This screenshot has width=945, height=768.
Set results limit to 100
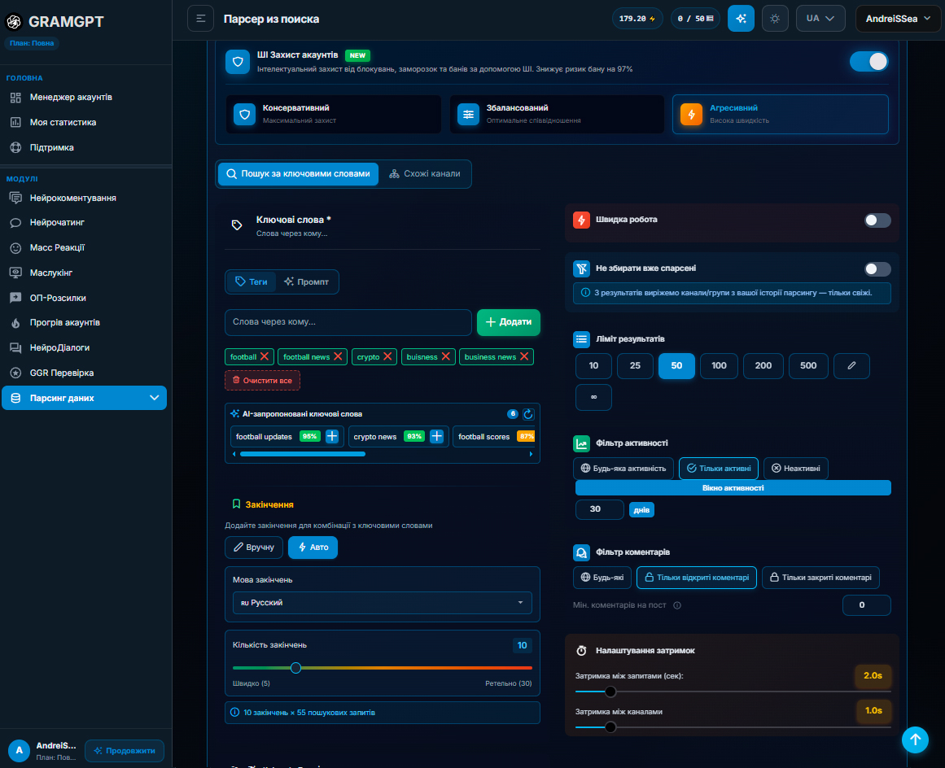click(719, 365)
